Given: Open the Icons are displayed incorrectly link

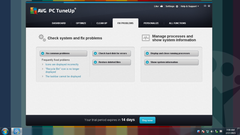Looking at the screenshot, I should coord(62,65).
